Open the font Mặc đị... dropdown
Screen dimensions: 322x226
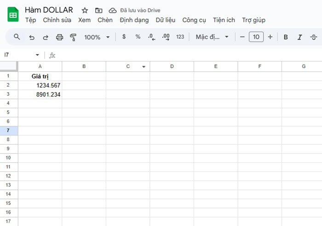tap(212, 37)
